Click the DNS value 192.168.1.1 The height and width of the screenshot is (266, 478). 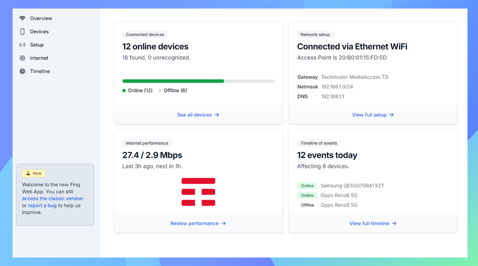point(332,96)
